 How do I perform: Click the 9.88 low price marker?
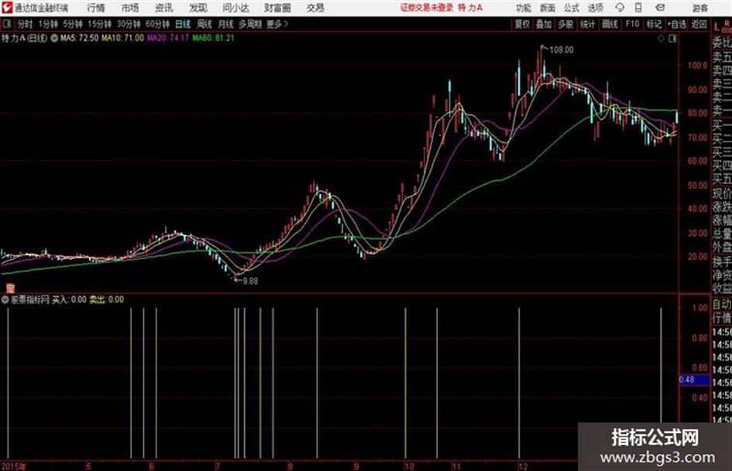pyautogui.click(x=250, y=282)
